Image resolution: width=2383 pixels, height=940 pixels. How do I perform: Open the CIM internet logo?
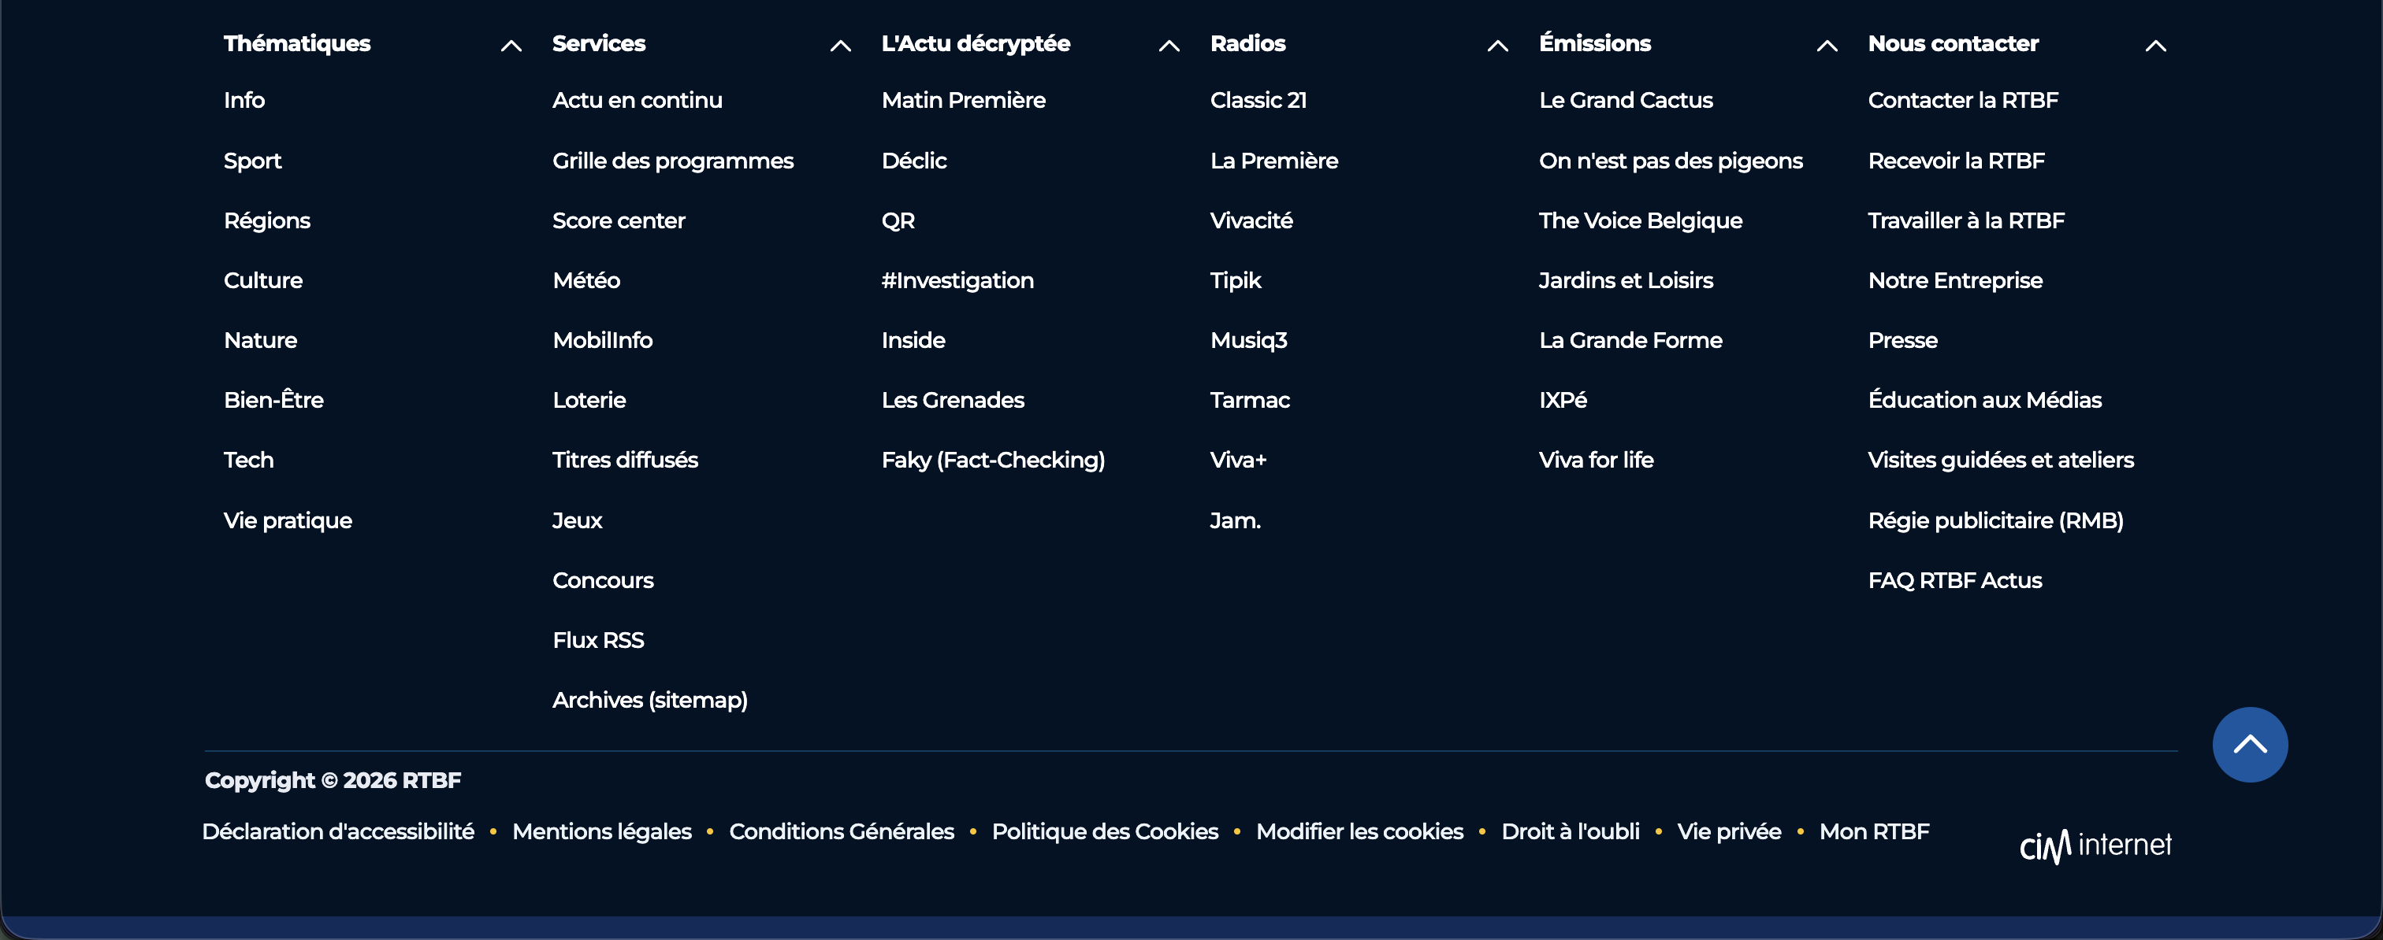coord(2095,845)
